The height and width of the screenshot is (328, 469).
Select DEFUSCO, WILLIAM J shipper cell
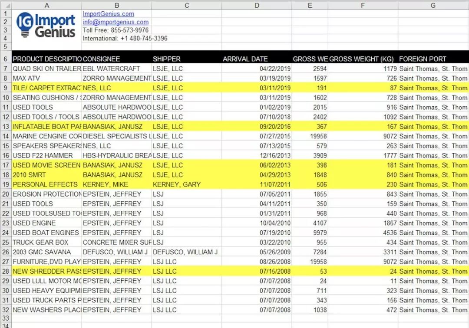pos(187,252)
